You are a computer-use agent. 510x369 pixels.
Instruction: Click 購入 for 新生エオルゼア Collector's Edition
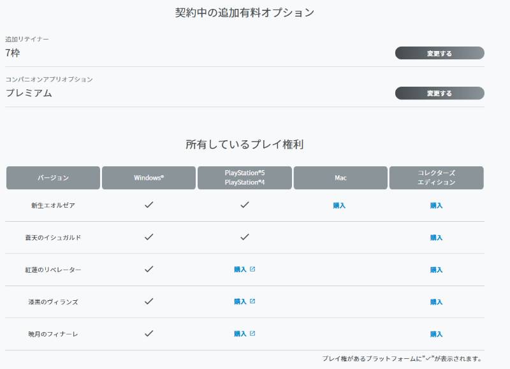[436, 205]
